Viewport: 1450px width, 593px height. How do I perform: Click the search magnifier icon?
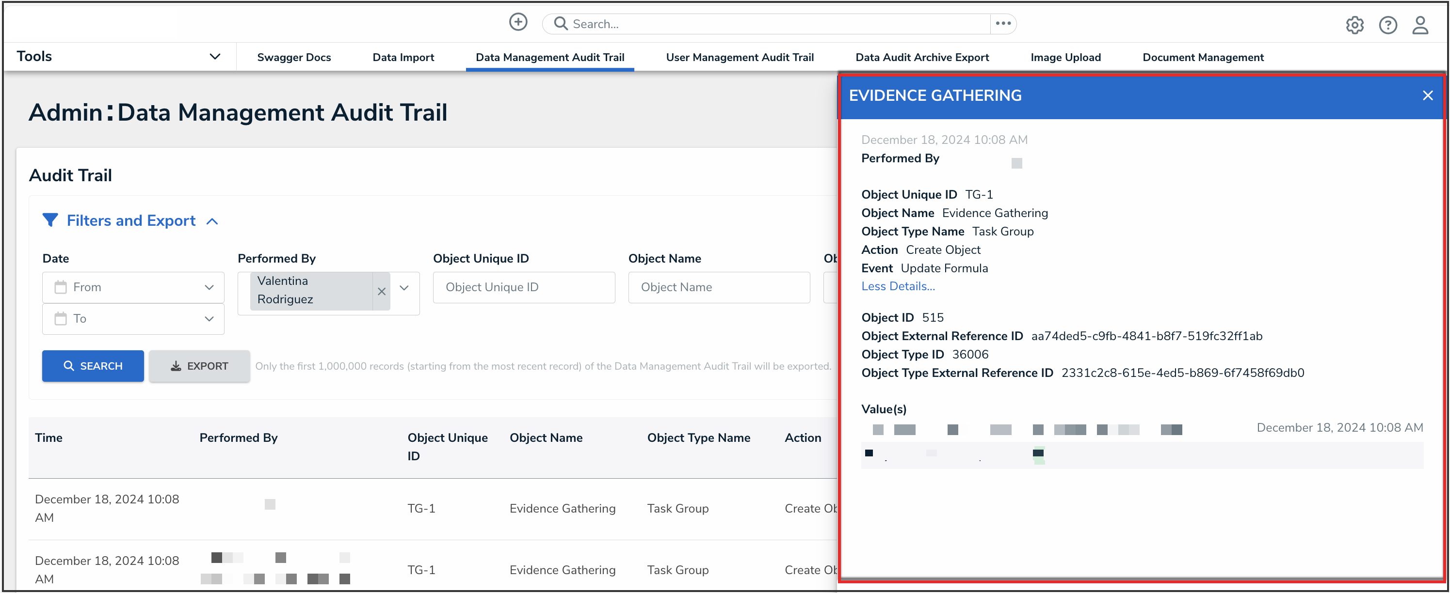pos(560,24)
